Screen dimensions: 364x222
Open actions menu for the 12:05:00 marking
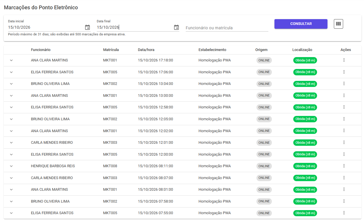[344, 119]
